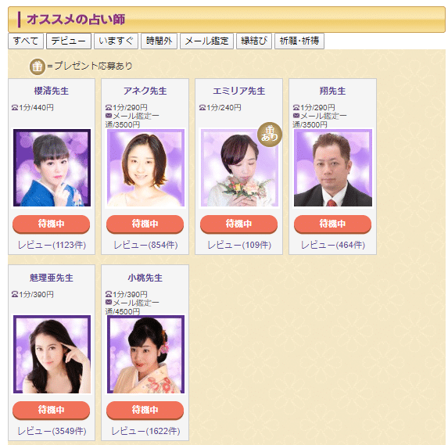Click the gift present icon in the legend
The width and height of the screenshot is (448, 445).
[x=38, y=66]
